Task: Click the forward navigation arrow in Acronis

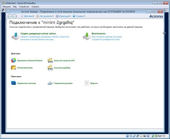Action: (x=15, y=16)
